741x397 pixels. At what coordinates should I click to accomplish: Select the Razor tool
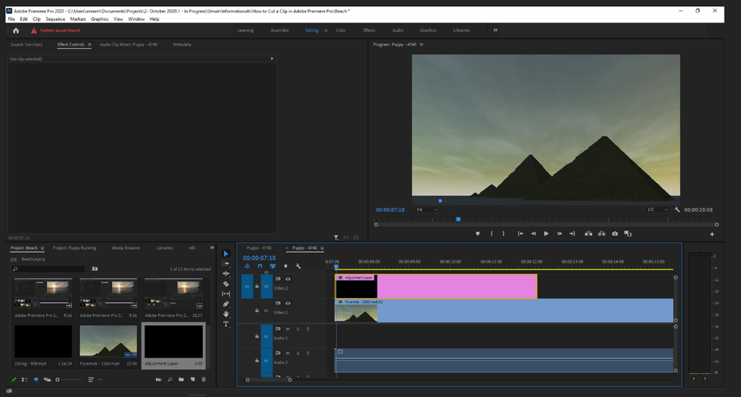pyautogui.click(x=226, y=284)
